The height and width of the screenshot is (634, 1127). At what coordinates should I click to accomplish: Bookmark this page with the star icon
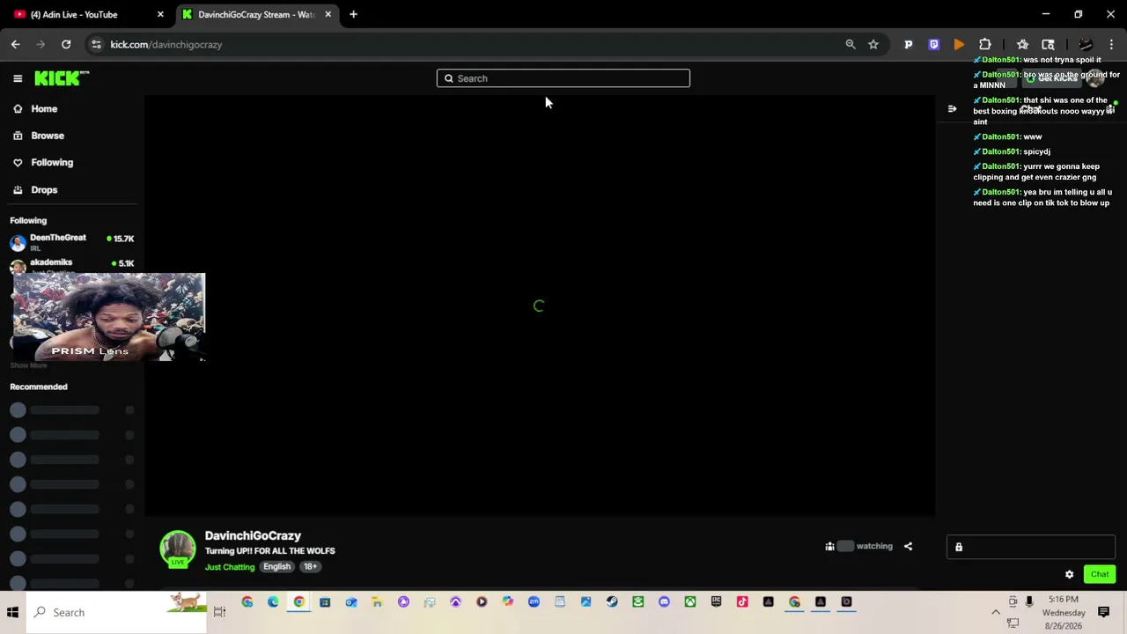click(873, 44)
